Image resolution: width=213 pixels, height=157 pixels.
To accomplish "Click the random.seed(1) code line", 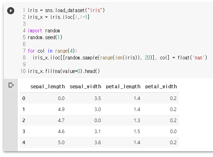I will tap(45, 37).
